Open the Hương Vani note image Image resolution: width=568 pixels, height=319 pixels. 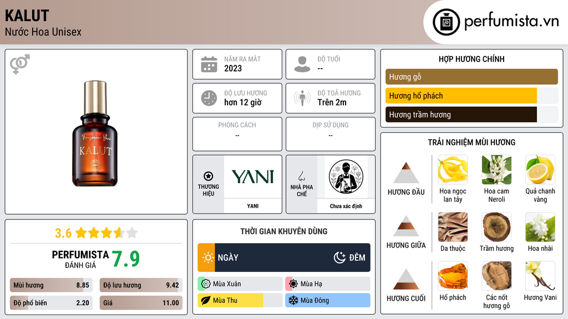pyautogui.click(x=540, y=276)
